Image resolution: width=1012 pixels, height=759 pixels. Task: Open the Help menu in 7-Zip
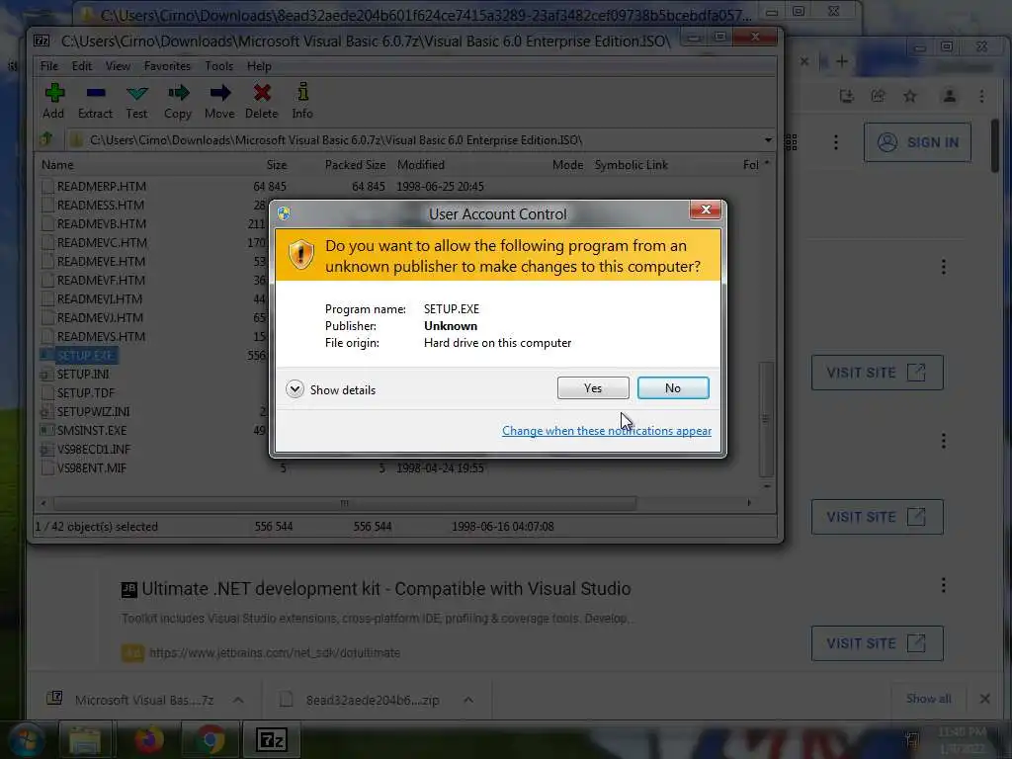pyautogui.click(x=259, y=66)
